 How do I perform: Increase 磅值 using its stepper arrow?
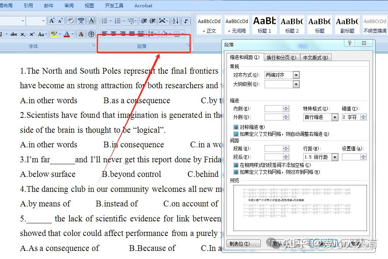pyautogui.click(x=363, y=115)
